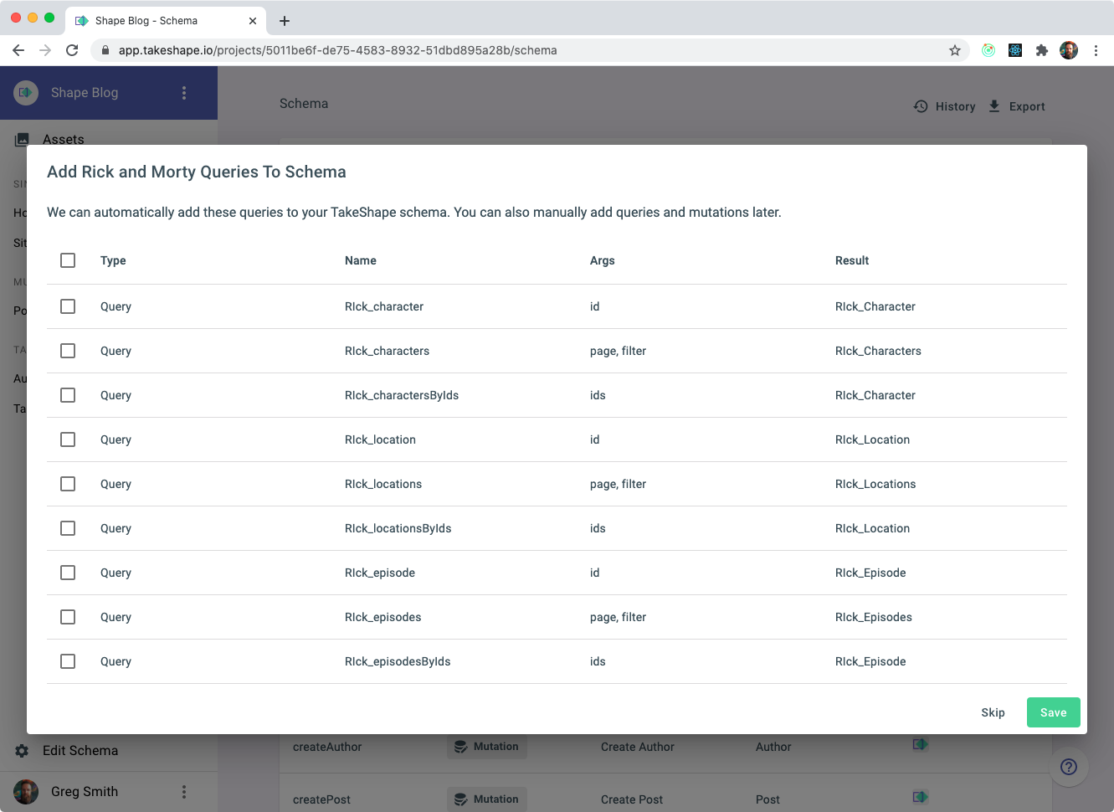Close the Shape Blog - Schema tab
Image resolution: width=1114 pixels, height=812 pixels.
pyautogui.click(x=253, y=21)
